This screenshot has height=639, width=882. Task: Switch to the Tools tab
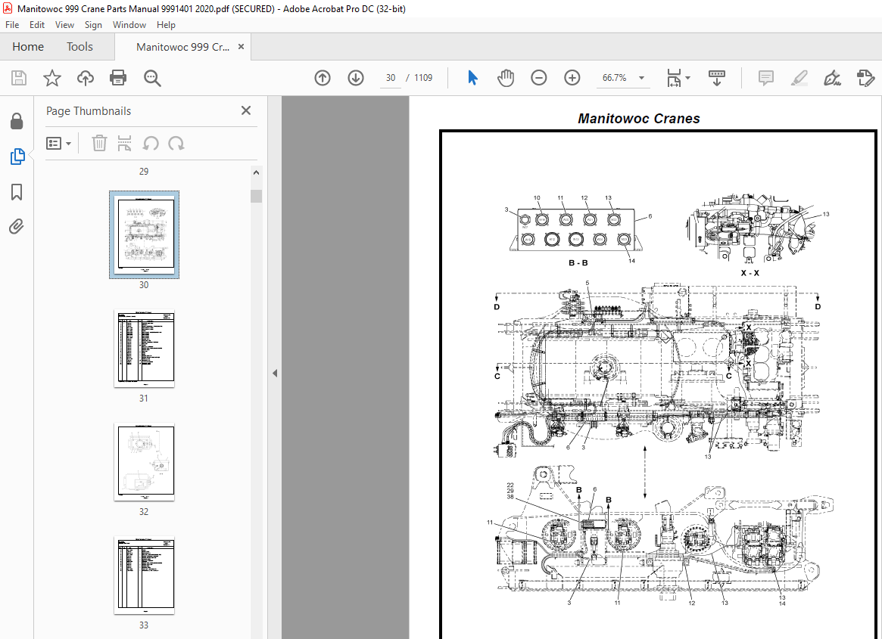(80, 47)
